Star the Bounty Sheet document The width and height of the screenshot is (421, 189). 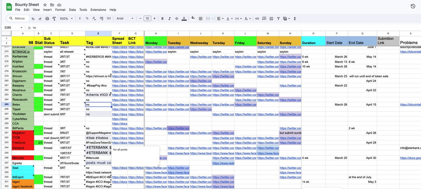[45, 5]
